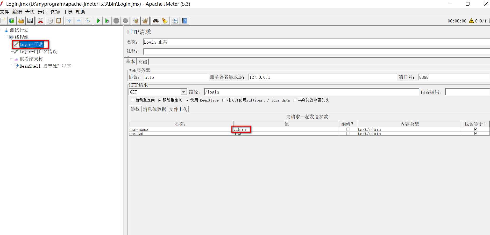
Task: Click the username parameter name cell
Action: [x=181, y=129]
